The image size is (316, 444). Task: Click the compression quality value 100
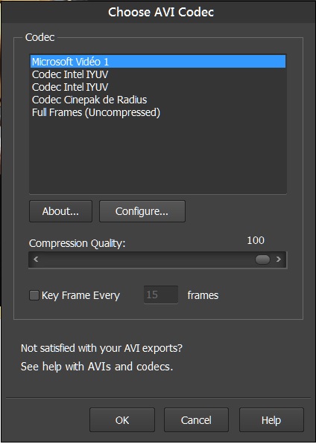click(x=256, y=240)
